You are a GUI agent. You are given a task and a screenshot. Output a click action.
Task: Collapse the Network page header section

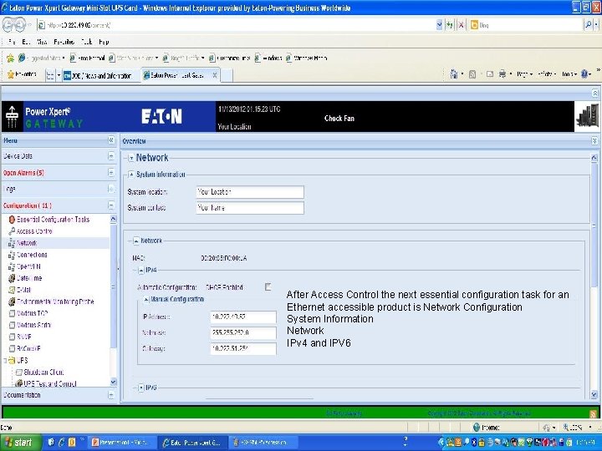(131, 158)
